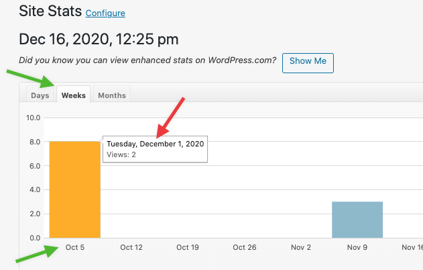
Task: Click the red arrow pointing at tooltip
Action: coord(170,118)
